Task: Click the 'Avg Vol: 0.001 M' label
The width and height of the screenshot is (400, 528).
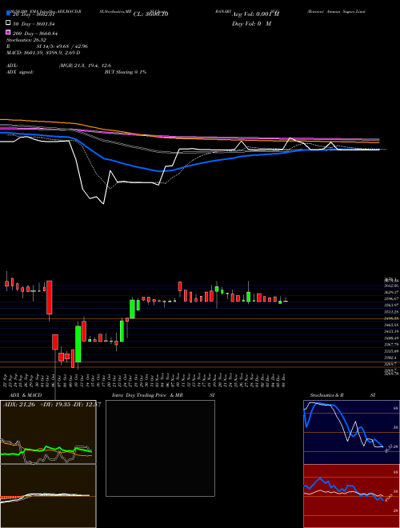Action: coord(255,14)
